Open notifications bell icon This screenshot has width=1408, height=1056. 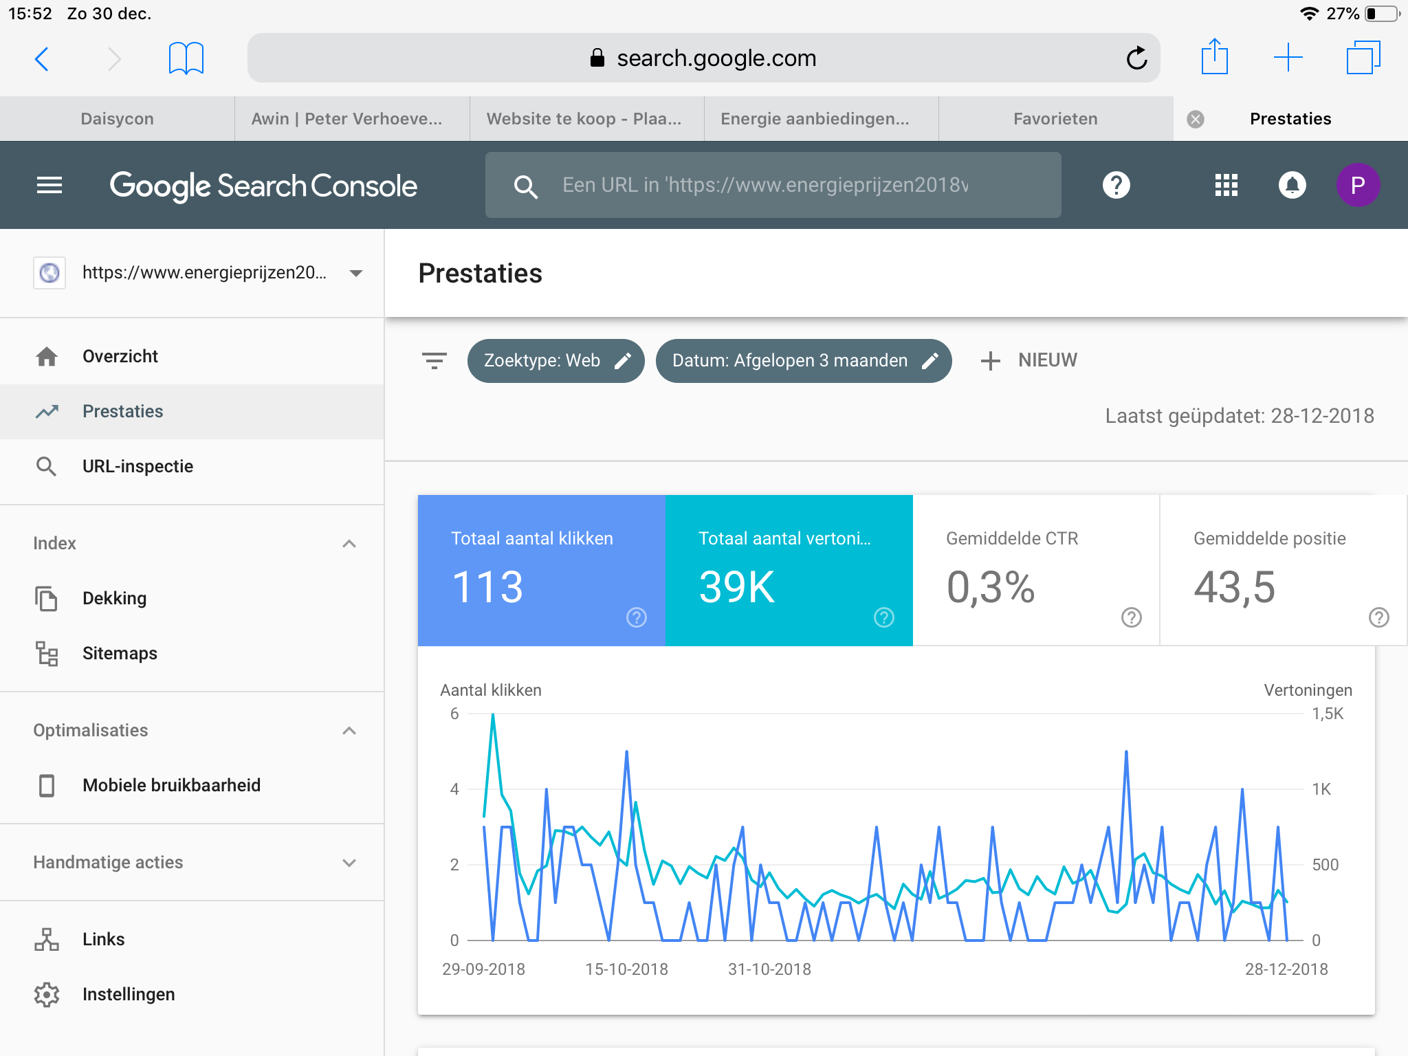(x=1292, y=185)
